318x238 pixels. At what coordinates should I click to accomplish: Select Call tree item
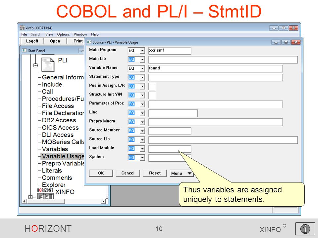(47, 92)
